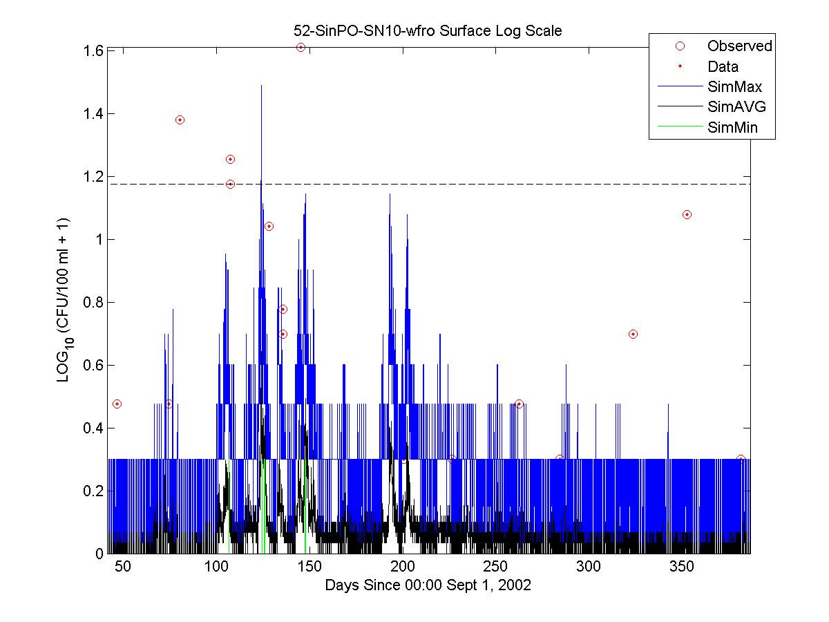Viewport: 829px width, 622px height.
Task: Click the green SimMin line sample in legend
Action: tap(680, 127)
